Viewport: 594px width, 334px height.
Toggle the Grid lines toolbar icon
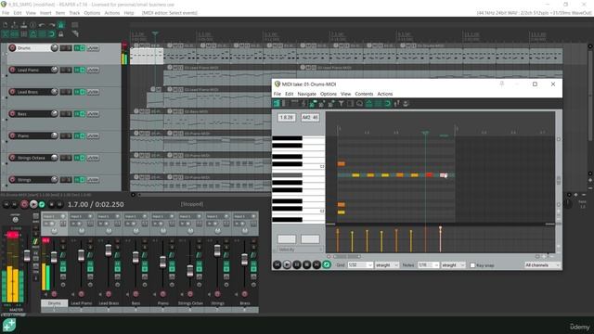[x=42, y=34]
